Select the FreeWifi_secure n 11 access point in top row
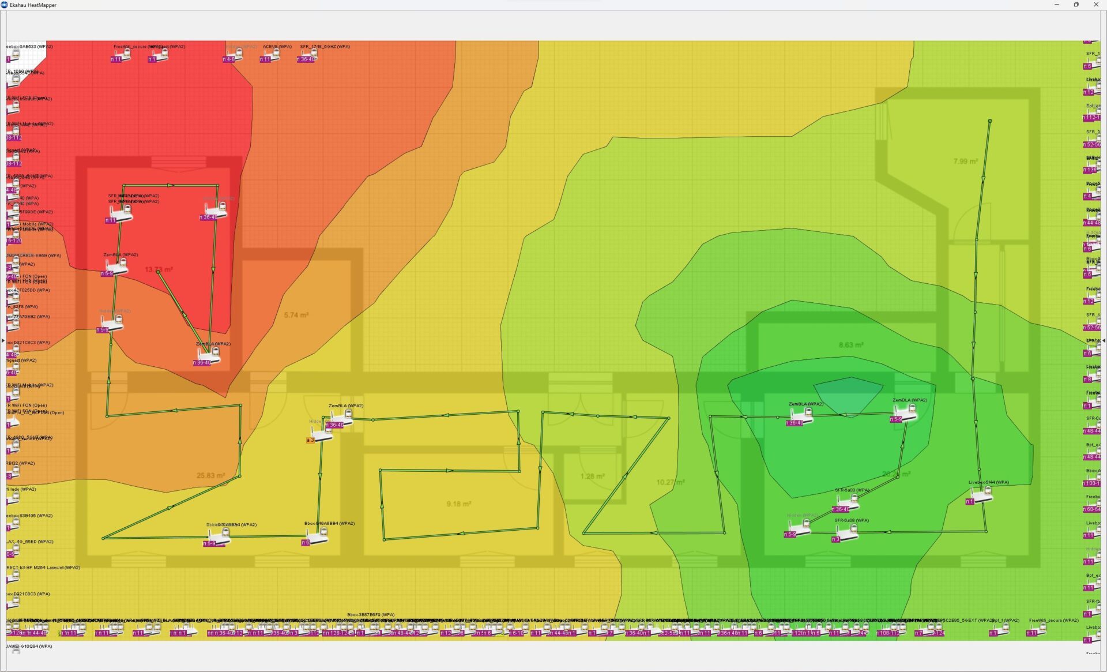1107x672 pixels. (x=121, y=56)
